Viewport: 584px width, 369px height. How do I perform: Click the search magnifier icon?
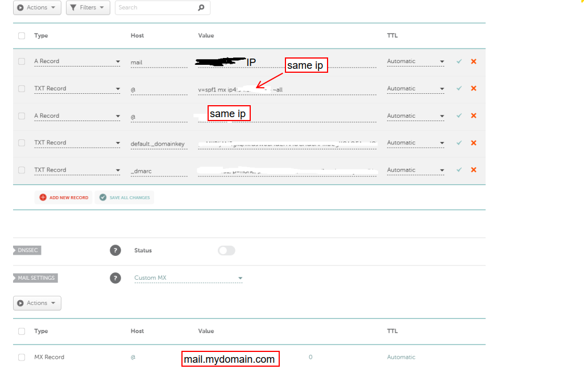(201, 8)
